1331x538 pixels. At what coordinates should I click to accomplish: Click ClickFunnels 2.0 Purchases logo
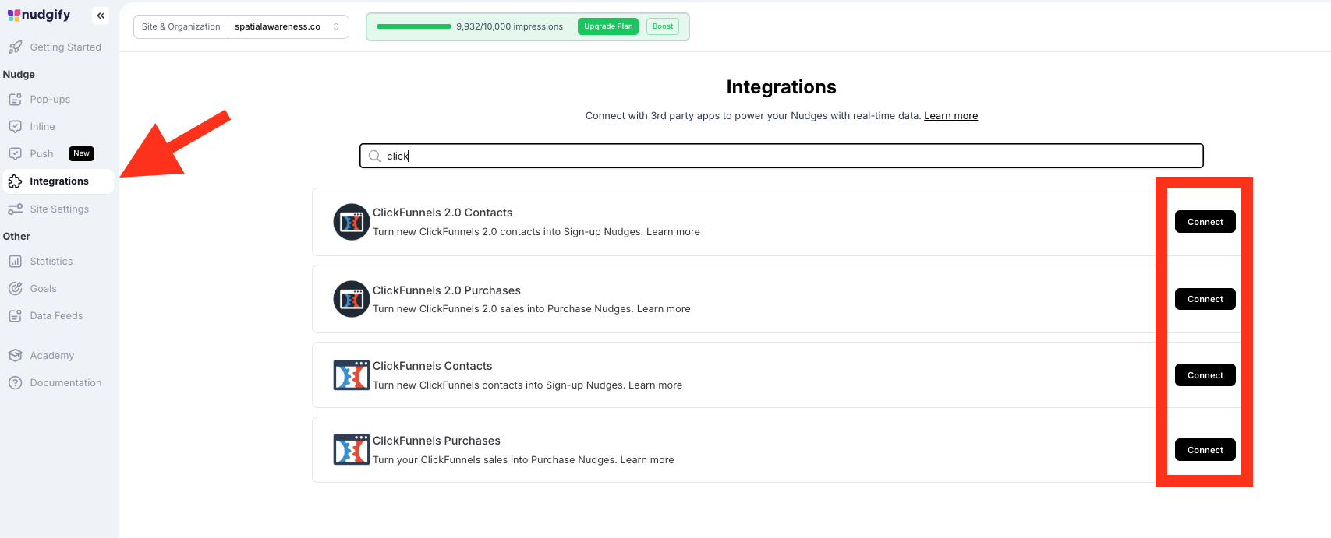coord(352,299)
